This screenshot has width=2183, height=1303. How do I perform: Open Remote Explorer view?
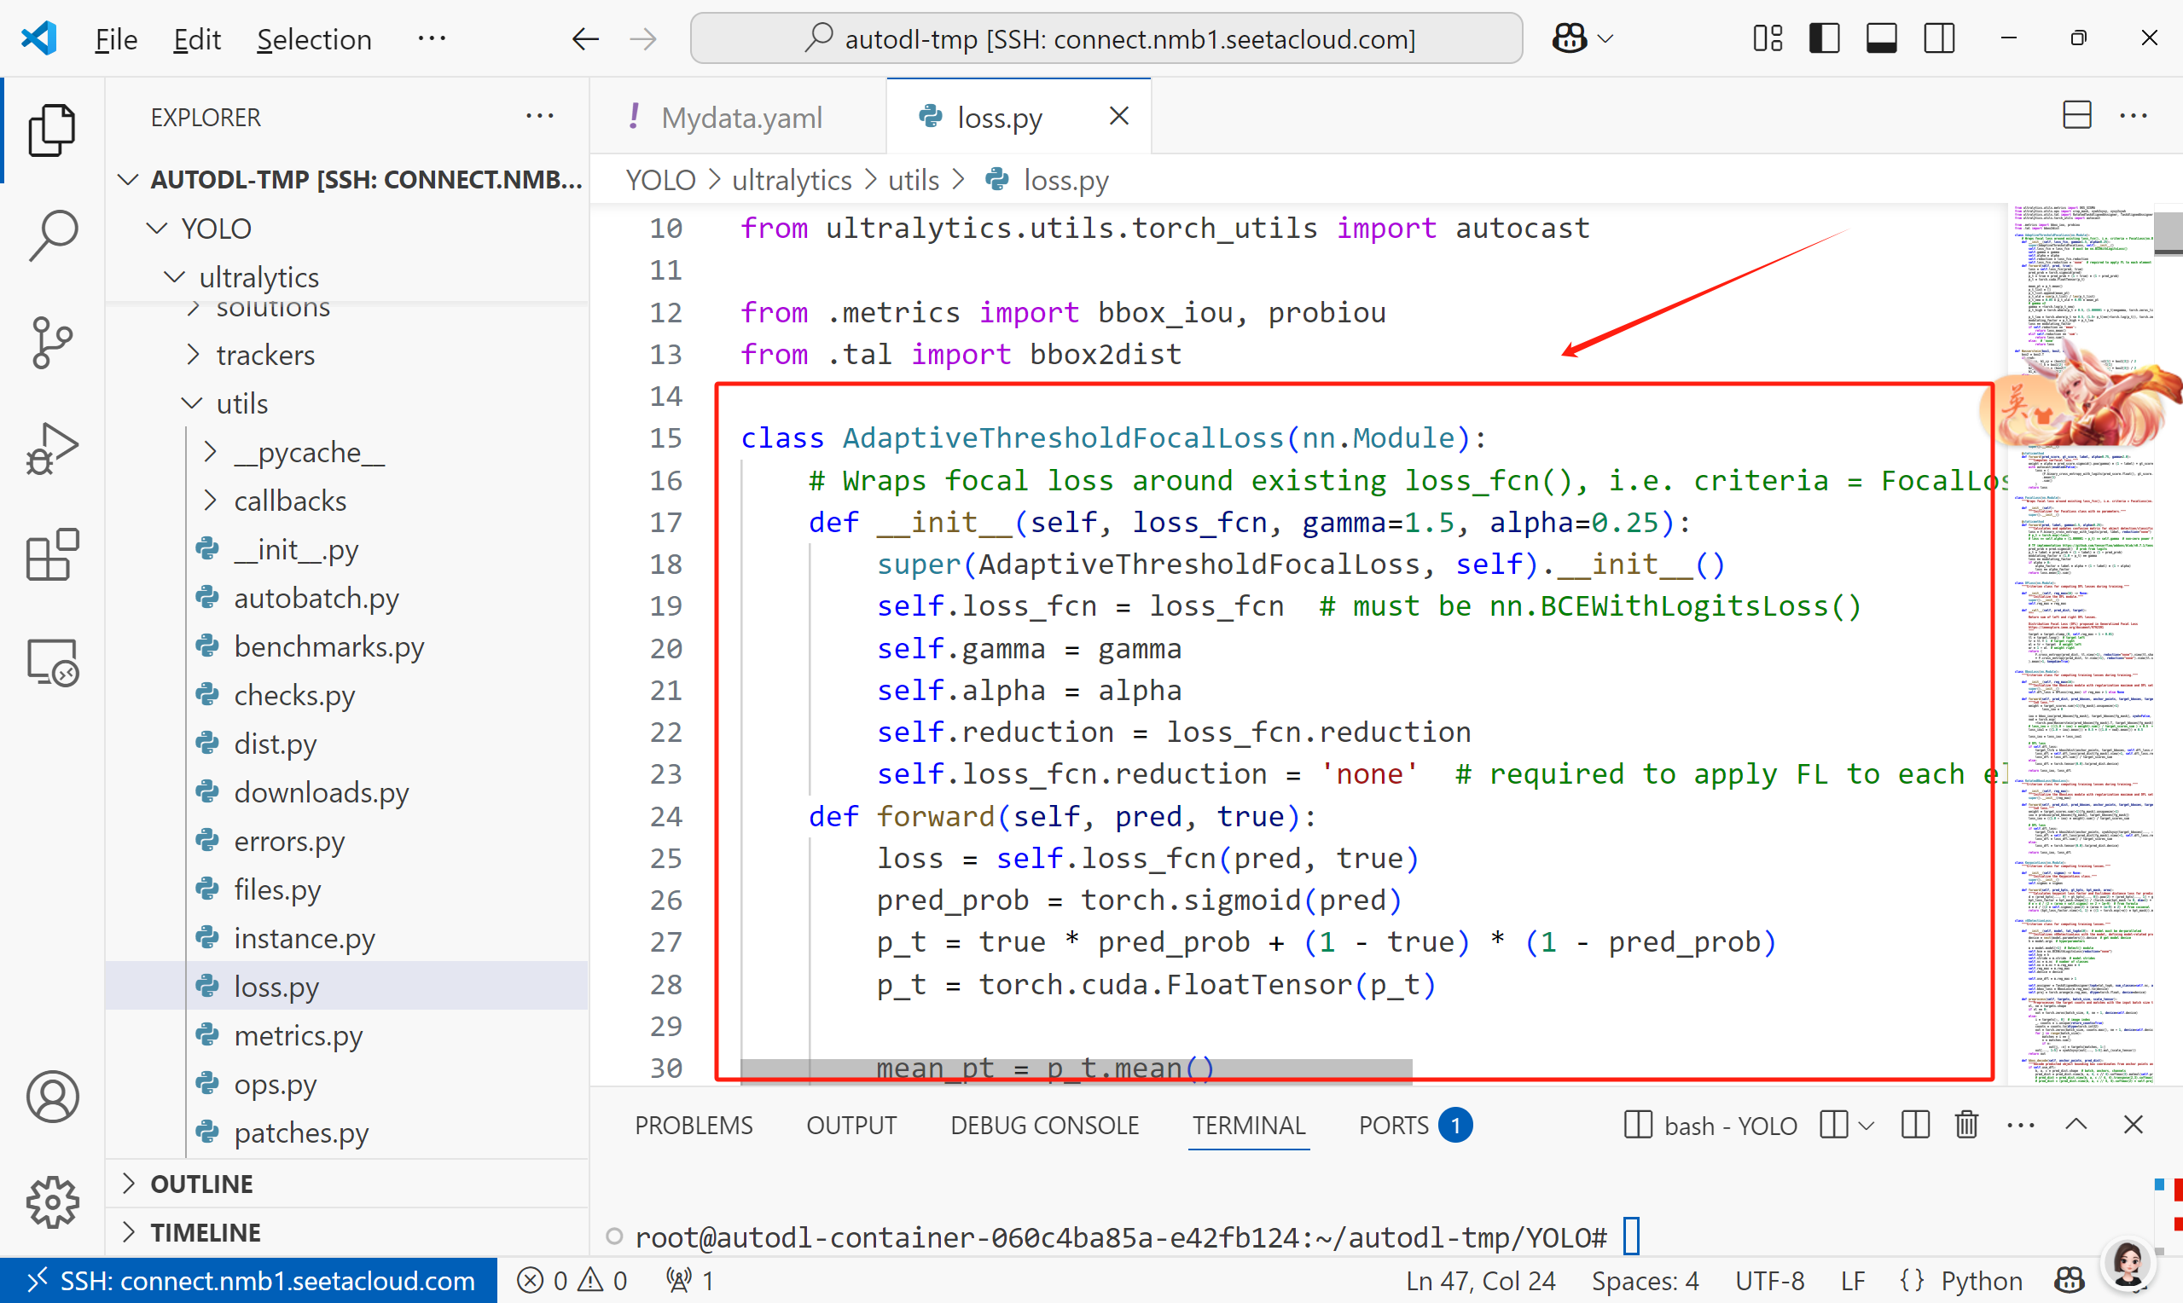53,662
